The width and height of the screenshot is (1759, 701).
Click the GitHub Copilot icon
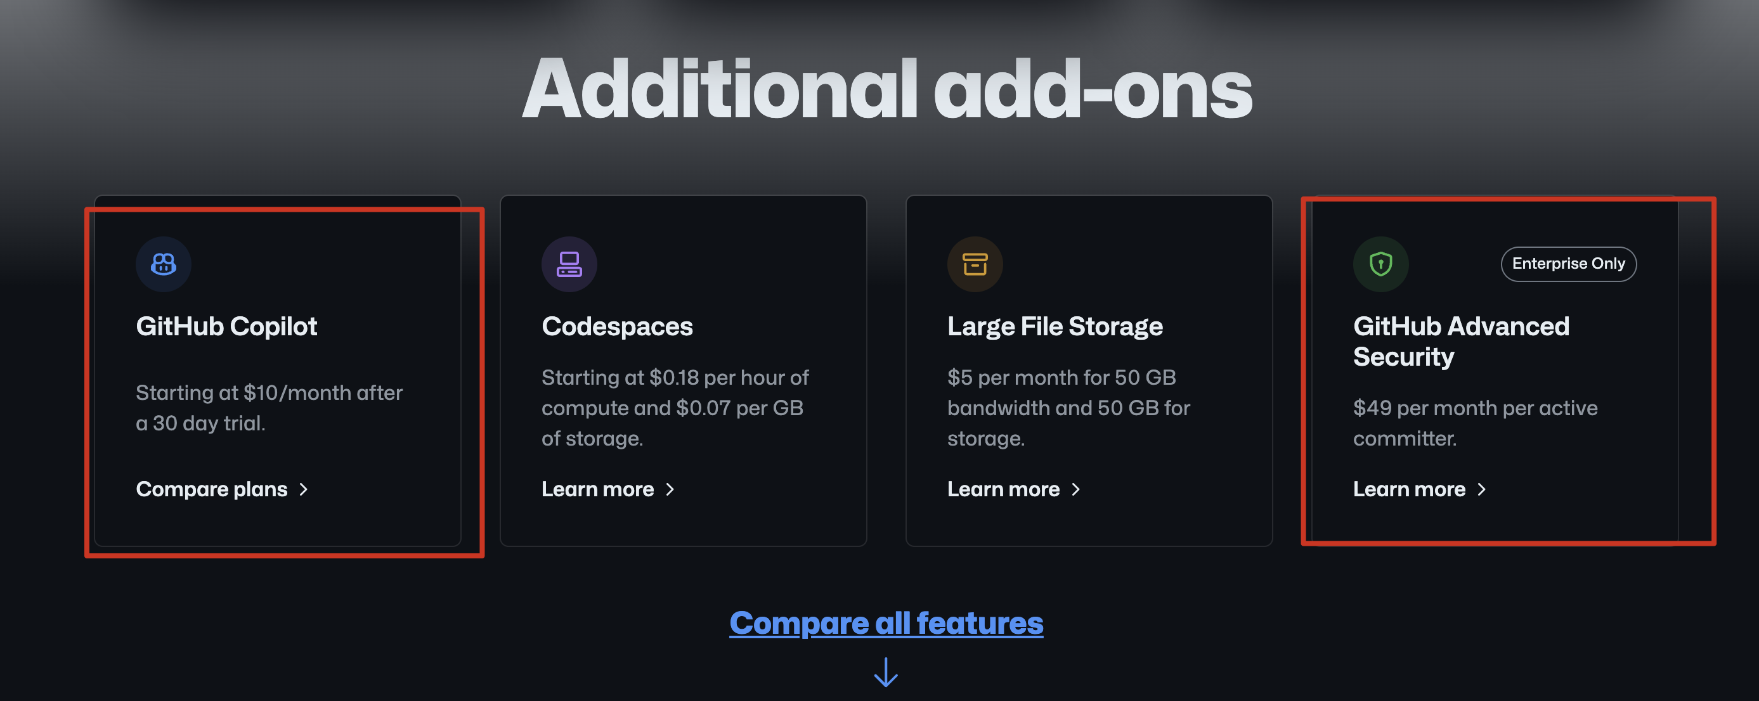click(x=163, y=264)
